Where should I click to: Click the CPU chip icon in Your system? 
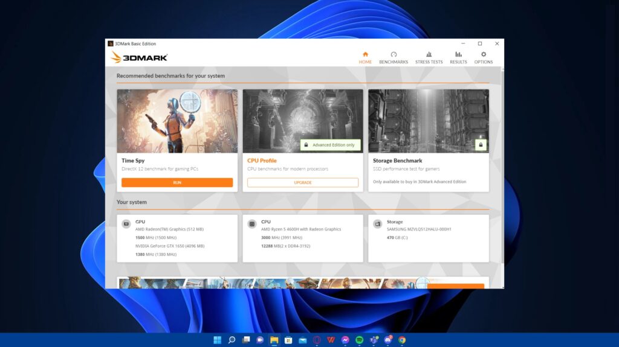point(252,224)
